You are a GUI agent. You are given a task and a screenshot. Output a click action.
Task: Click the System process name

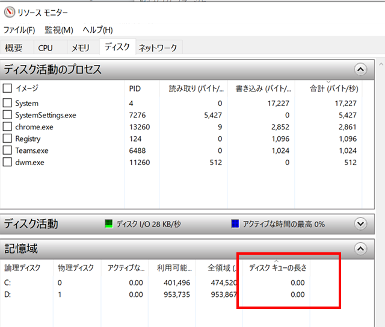(x=26, y=103)
